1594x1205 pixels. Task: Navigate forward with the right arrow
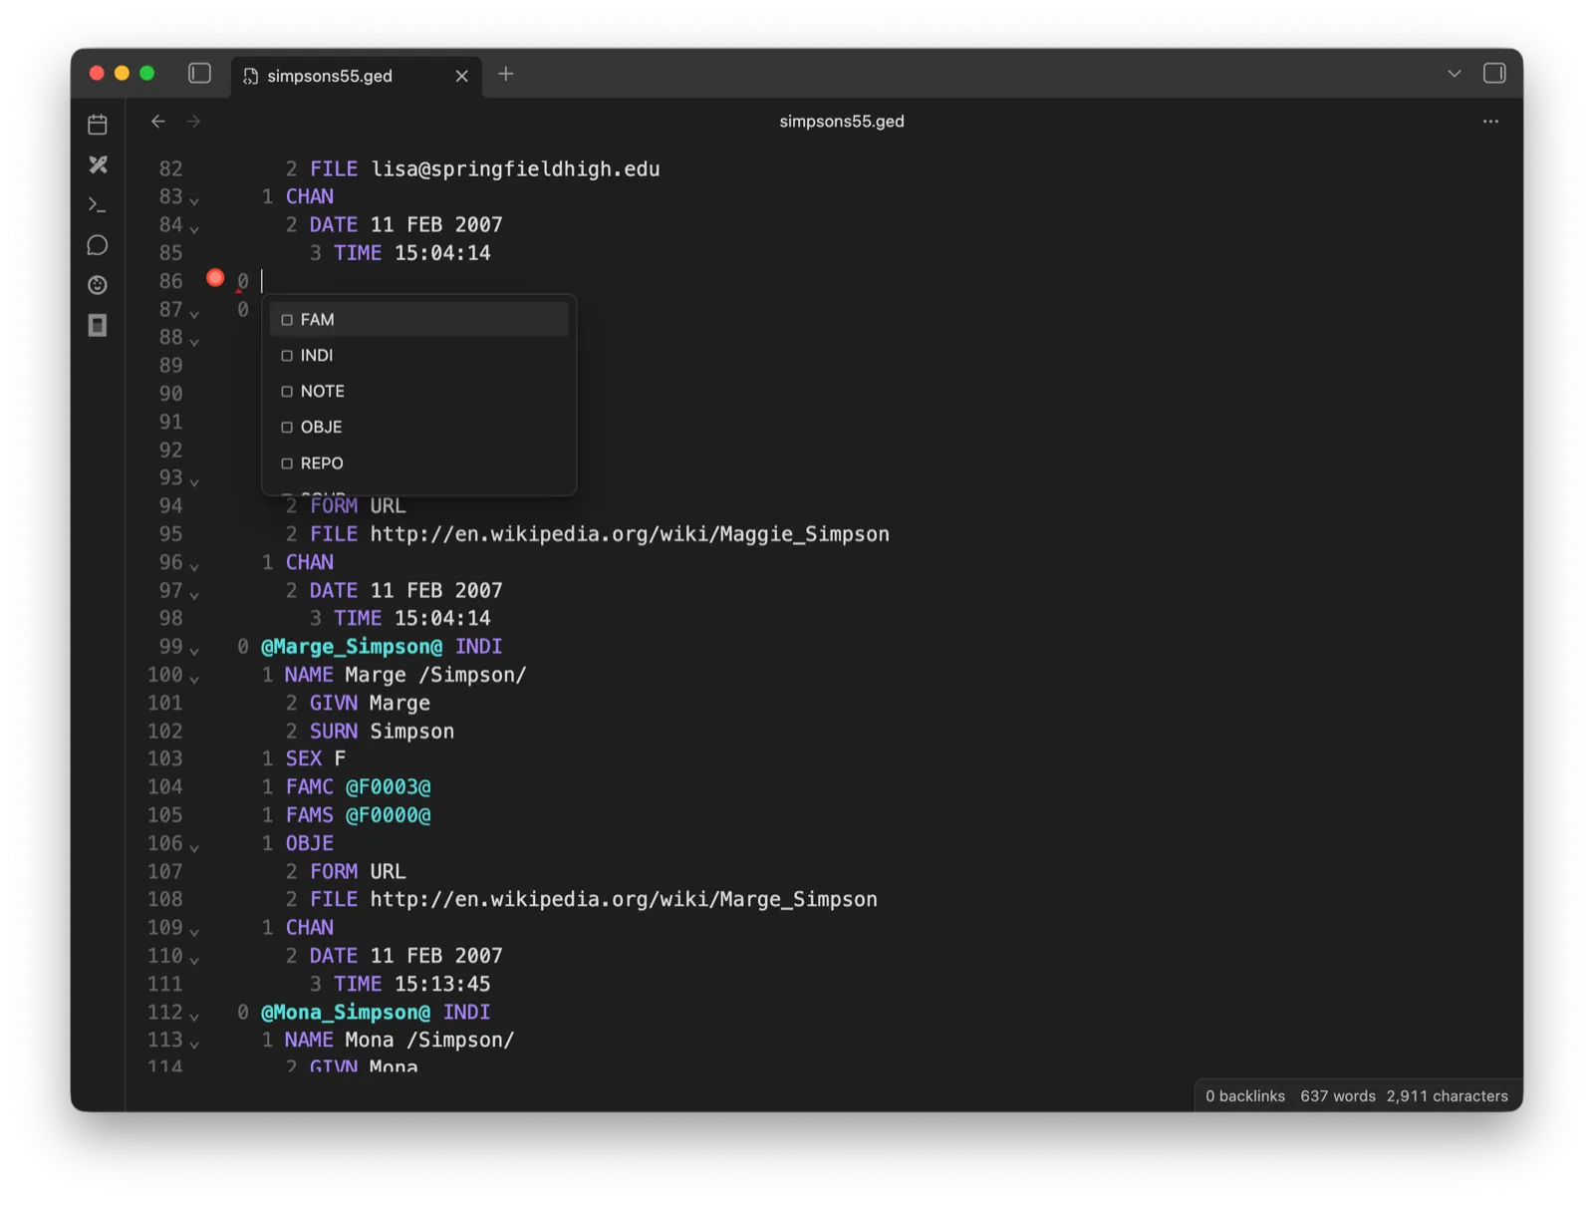(193, 122)
